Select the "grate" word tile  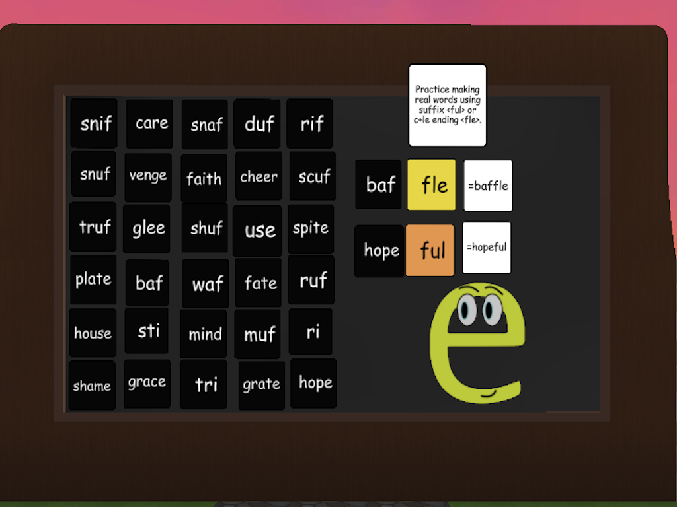pyautogui.click(x=261, y=384)
